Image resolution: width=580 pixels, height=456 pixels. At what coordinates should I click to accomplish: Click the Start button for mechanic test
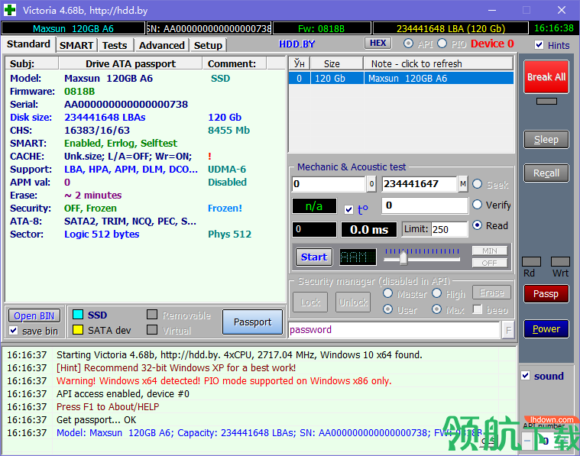[x=314, y=257]
